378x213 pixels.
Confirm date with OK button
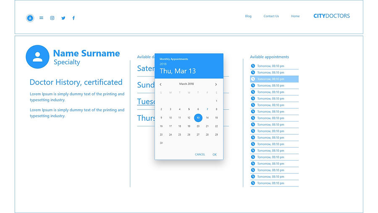tap(215, 154)
